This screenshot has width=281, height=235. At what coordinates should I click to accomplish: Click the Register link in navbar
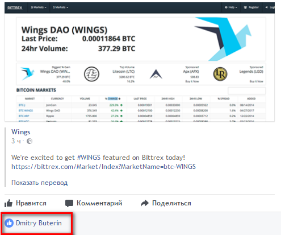251,7
